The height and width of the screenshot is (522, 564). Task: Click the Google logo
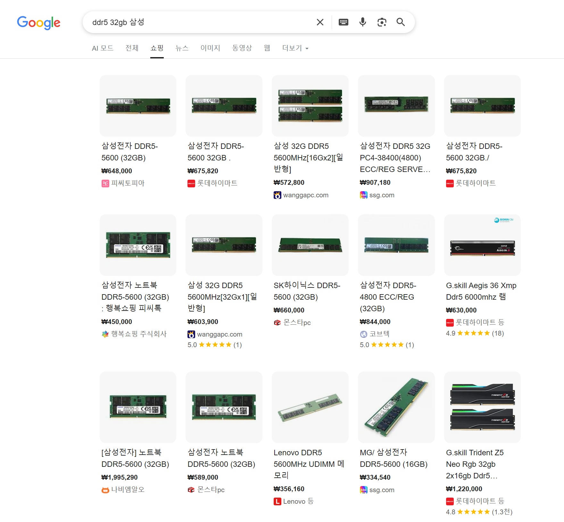[x=38, y=22]
